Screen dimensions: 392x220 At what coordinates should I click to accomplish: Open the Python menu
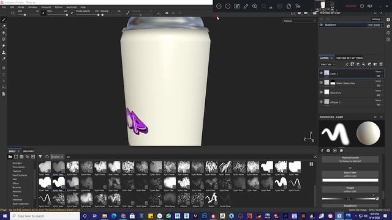(58, 7)
